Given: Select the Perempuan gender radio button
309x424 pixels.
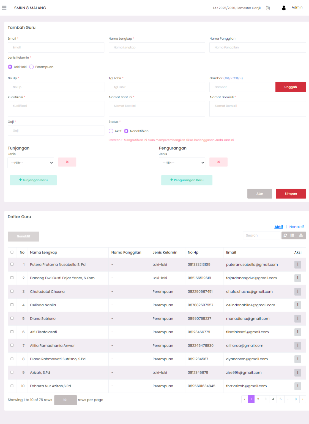Looking at the screenshot, I should pyautogui.click(x=32, y=67).
